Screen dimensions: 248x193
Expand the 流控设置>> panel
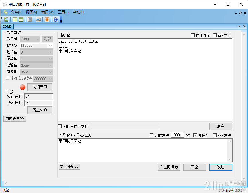click(15, 119)
